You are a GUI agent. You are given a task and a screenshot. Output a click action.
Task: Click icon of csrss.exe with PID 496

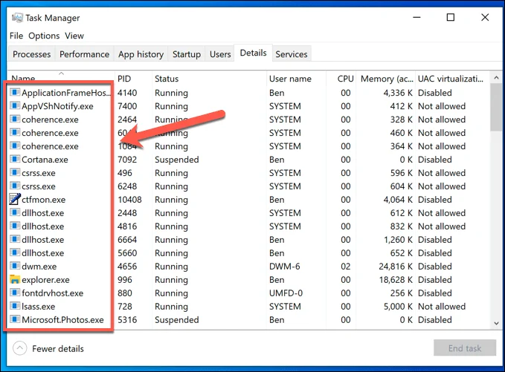15,173
